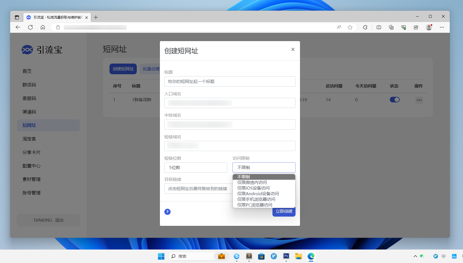This screenshot has width=463, height=263.
Task: Click the split screen icon in browser toolbar
Action: tap(379, 27)
